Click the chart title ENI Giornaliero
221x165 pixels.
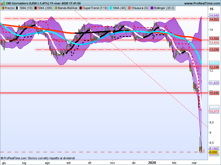pos(17,3)
